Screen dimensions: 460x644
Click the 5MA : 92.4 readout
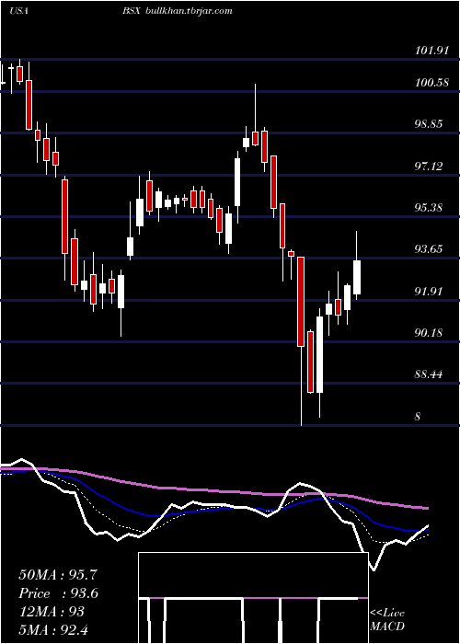[53, 629]
